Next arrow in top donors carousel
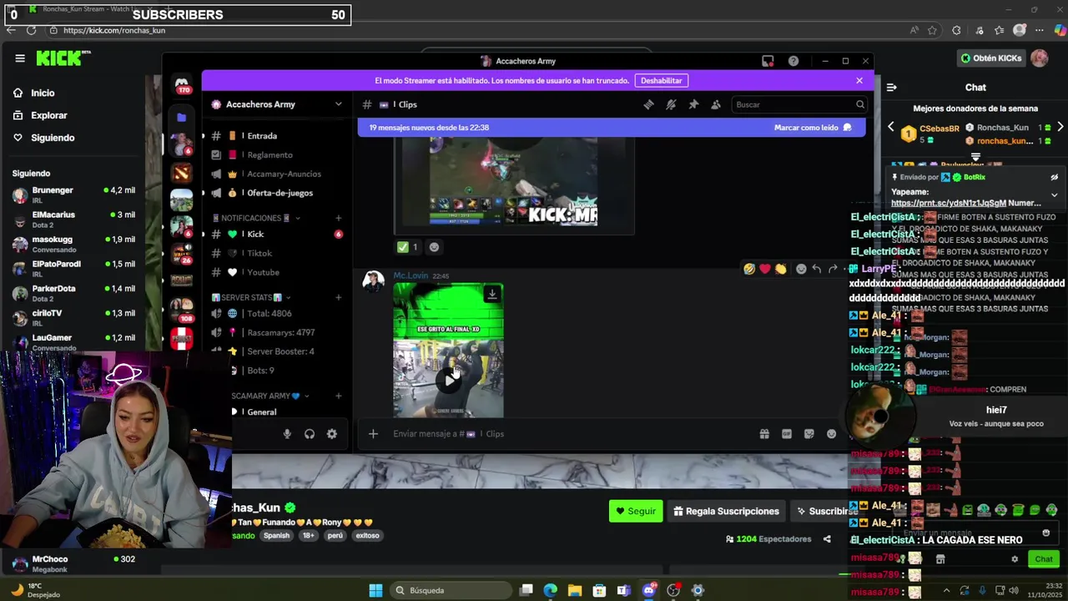1068x601 pixels. click(x=1060, y=127)
